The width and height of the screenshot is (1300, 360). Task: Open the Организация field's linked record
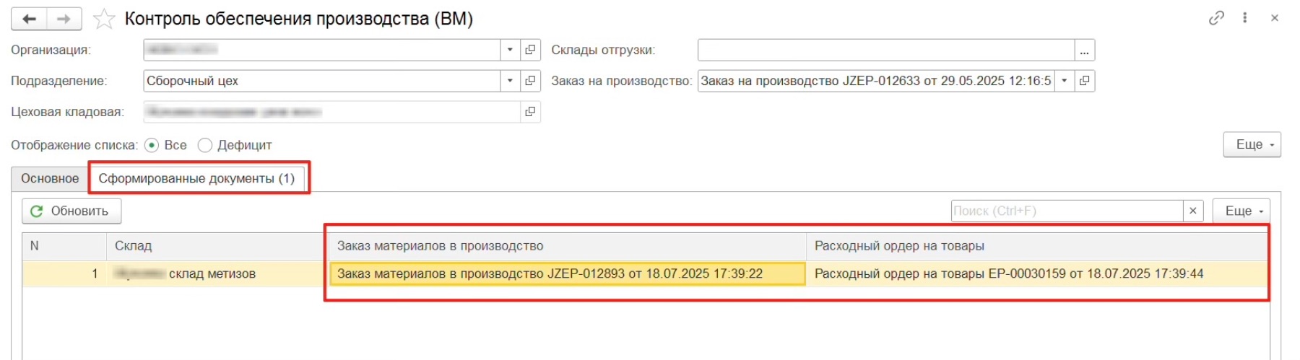coord(530,50)
